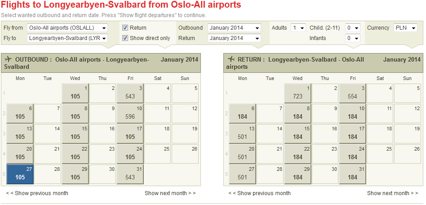Show next month in outbound calendar
Viewport: 426px width, 205px height.
pos(170,193)
